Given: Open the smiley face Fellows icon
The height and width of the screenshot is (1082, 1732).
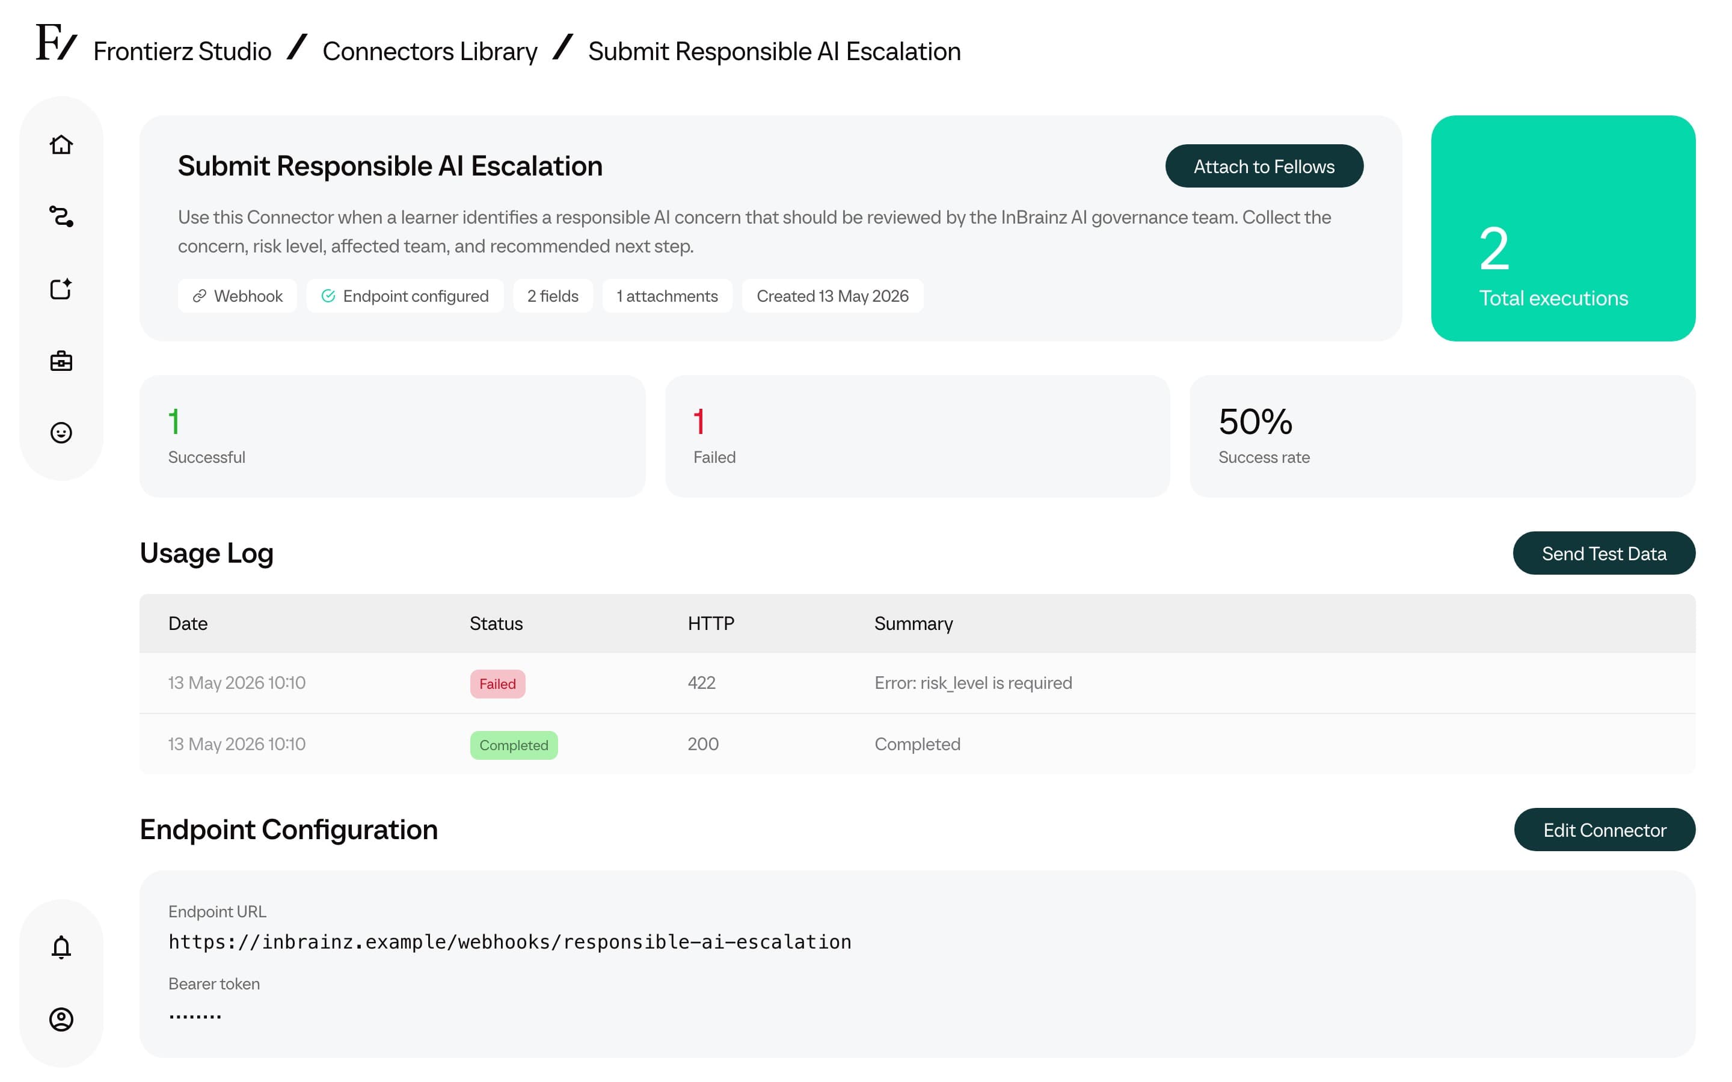Looking at the screenshot, I should 61,433.
